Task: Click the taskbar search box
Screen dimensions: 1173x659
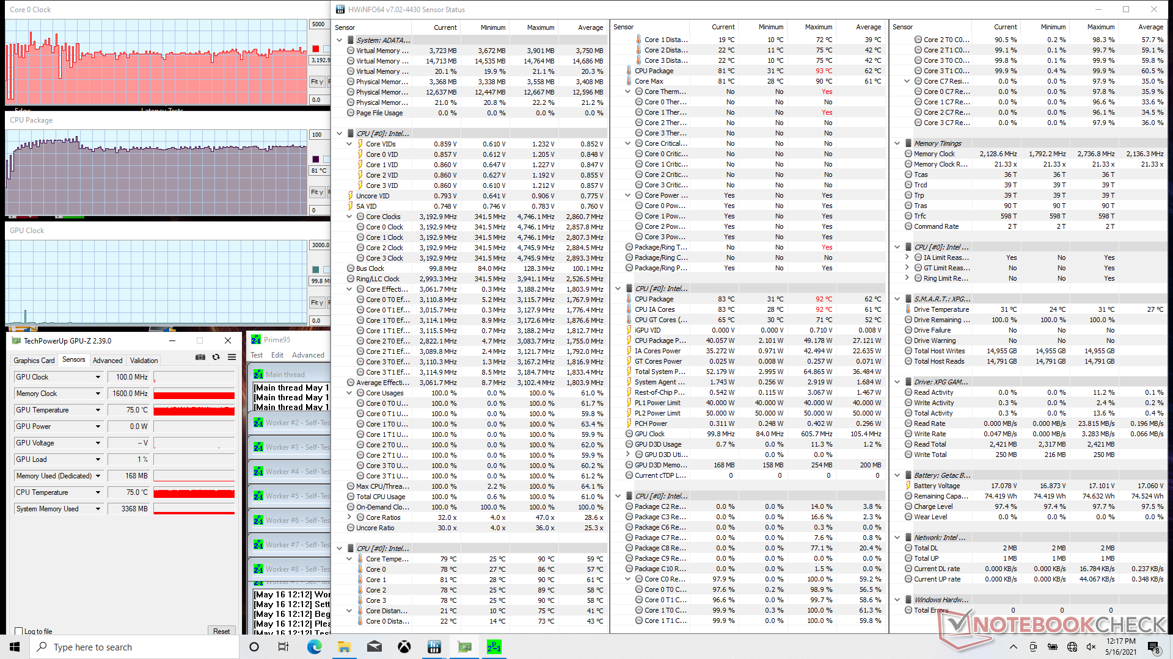Action: [x=134, y=647]
